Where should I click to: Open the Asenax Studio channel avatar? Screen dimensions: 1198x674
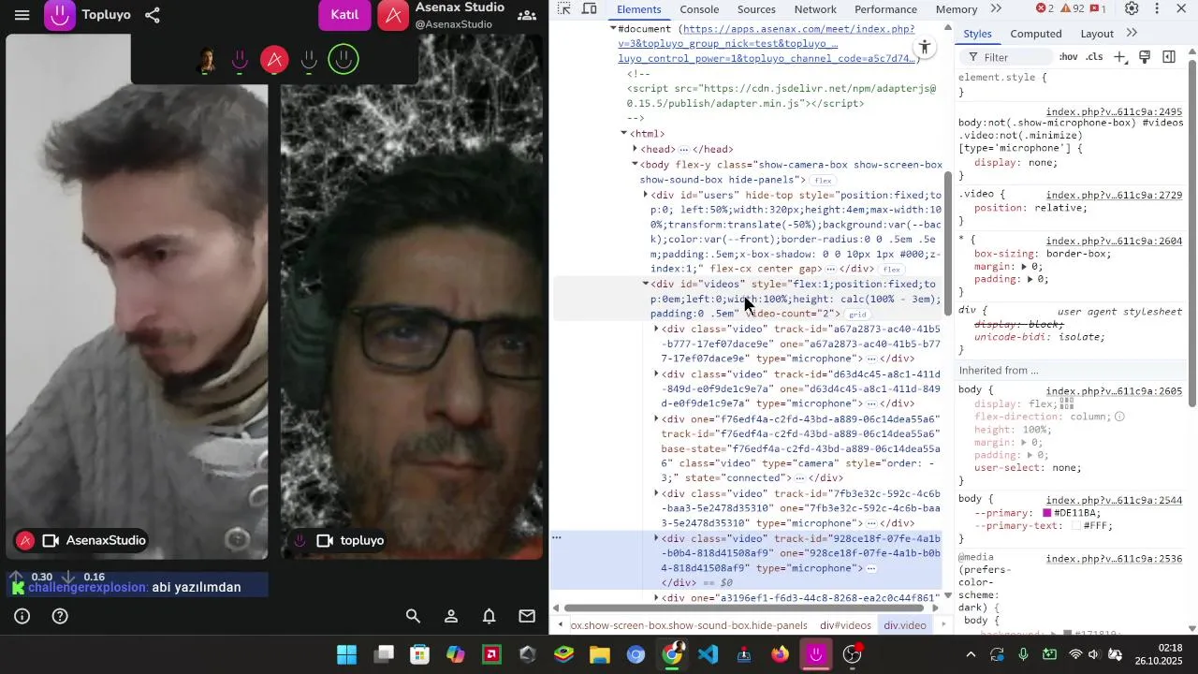tap(393, 15)
